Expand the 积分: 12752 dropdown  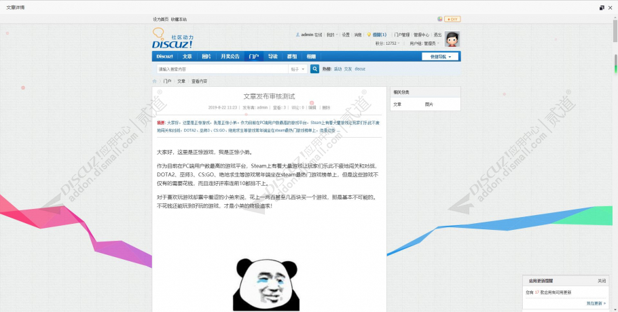(387, 43)
